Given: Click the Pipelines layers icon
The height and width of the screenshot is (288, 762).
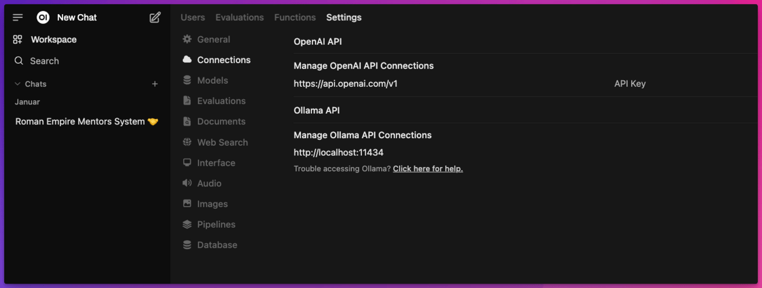Looking at the screenshot, I should [x=187, y=224].
